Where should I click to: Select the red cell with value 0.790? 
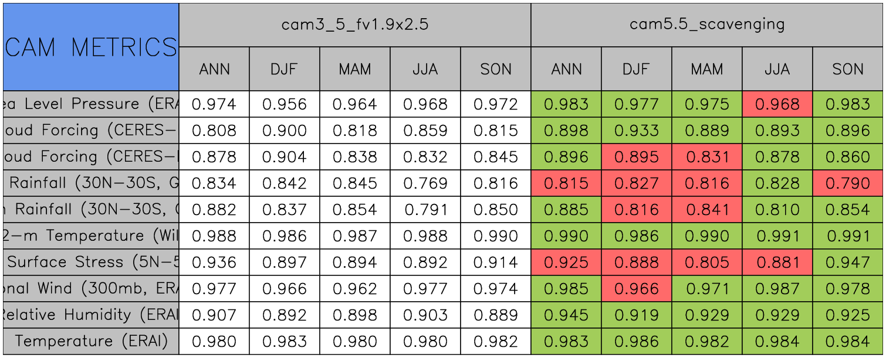[848, 183]
